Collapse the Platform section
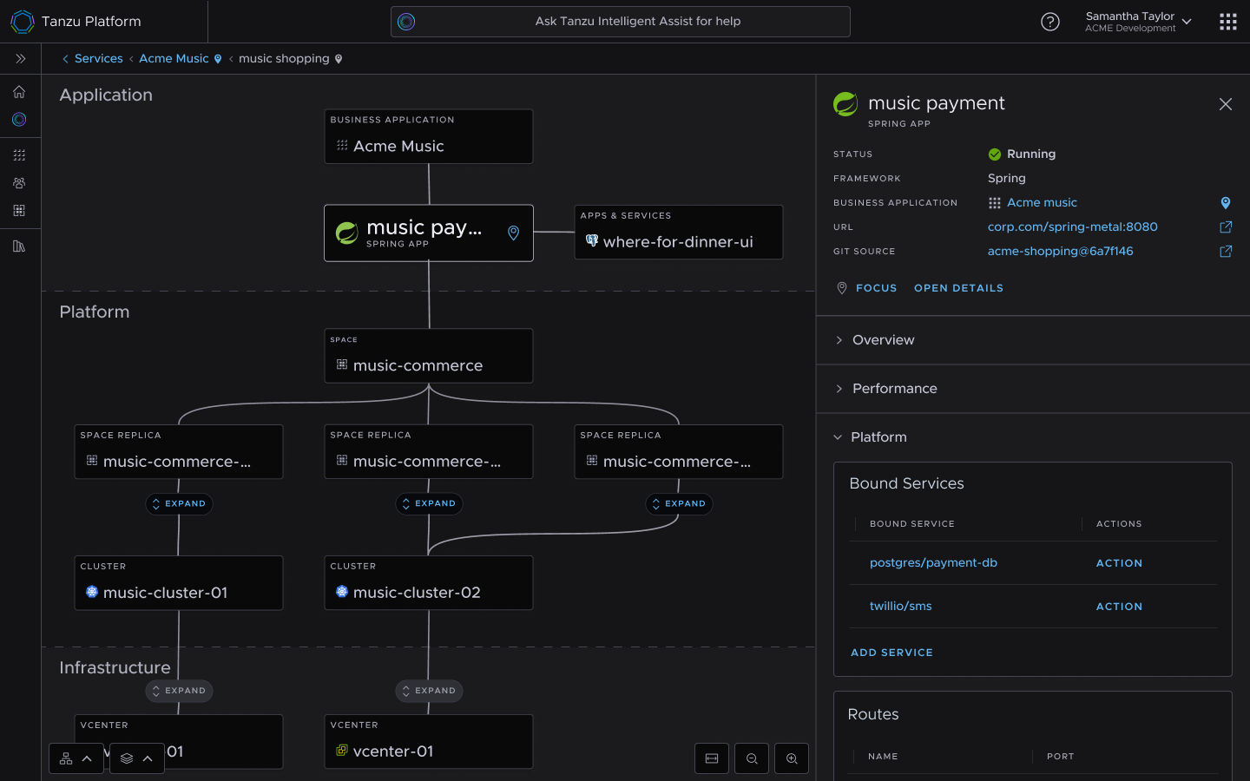 1033,437
